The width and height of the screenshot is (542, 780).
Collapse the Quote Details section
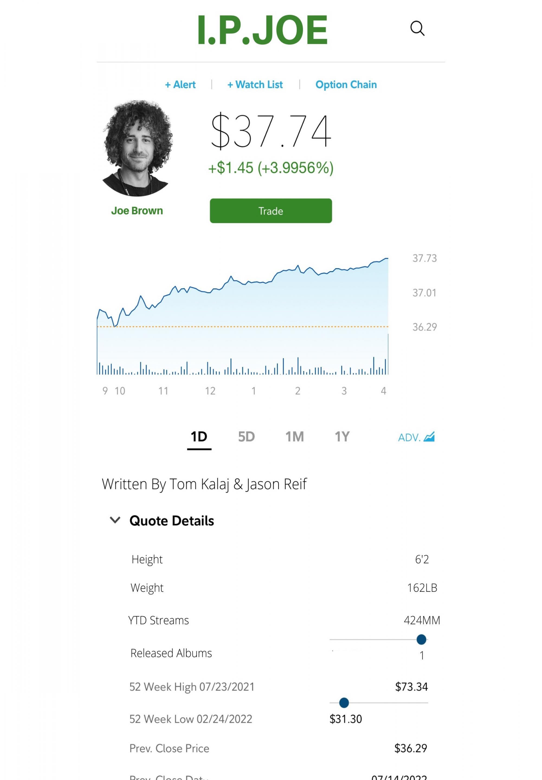pos(115,520)
